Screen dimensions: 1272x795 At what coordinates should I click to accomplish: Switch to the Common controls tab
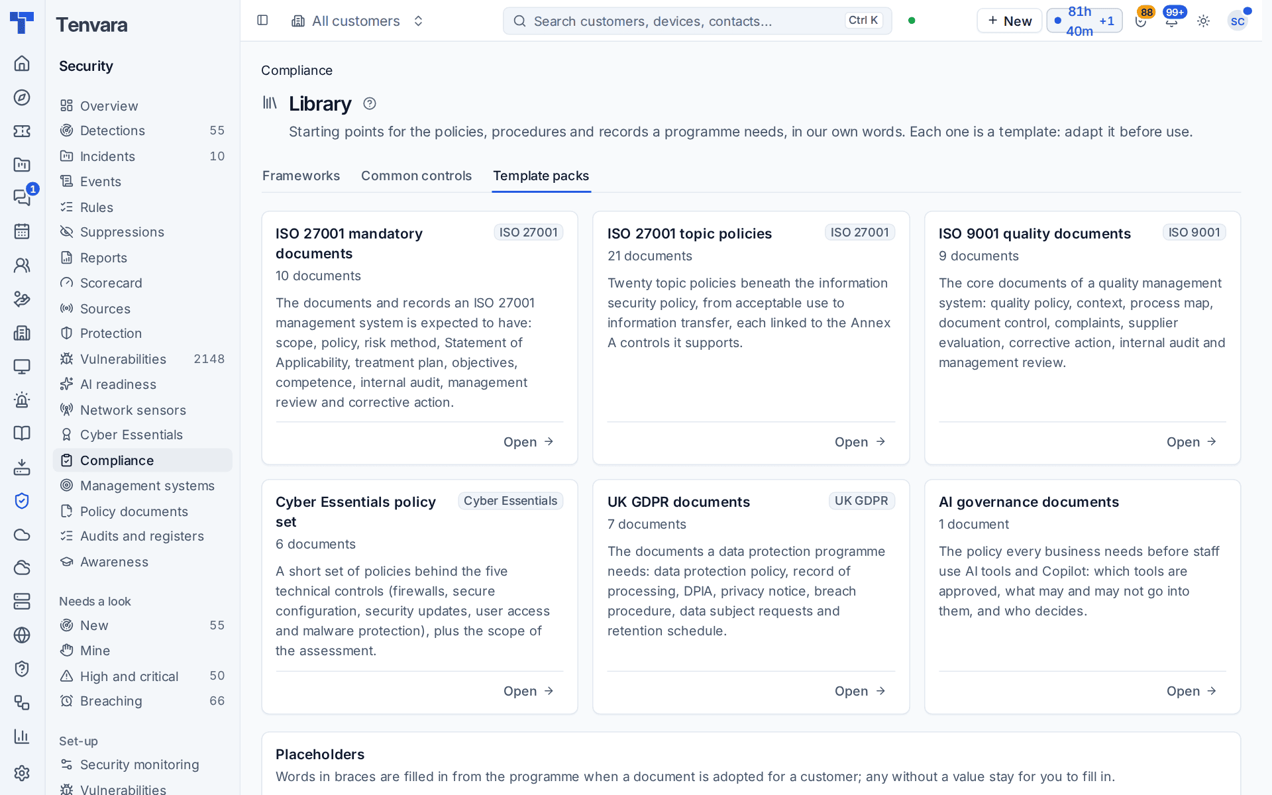click(416, 176)
